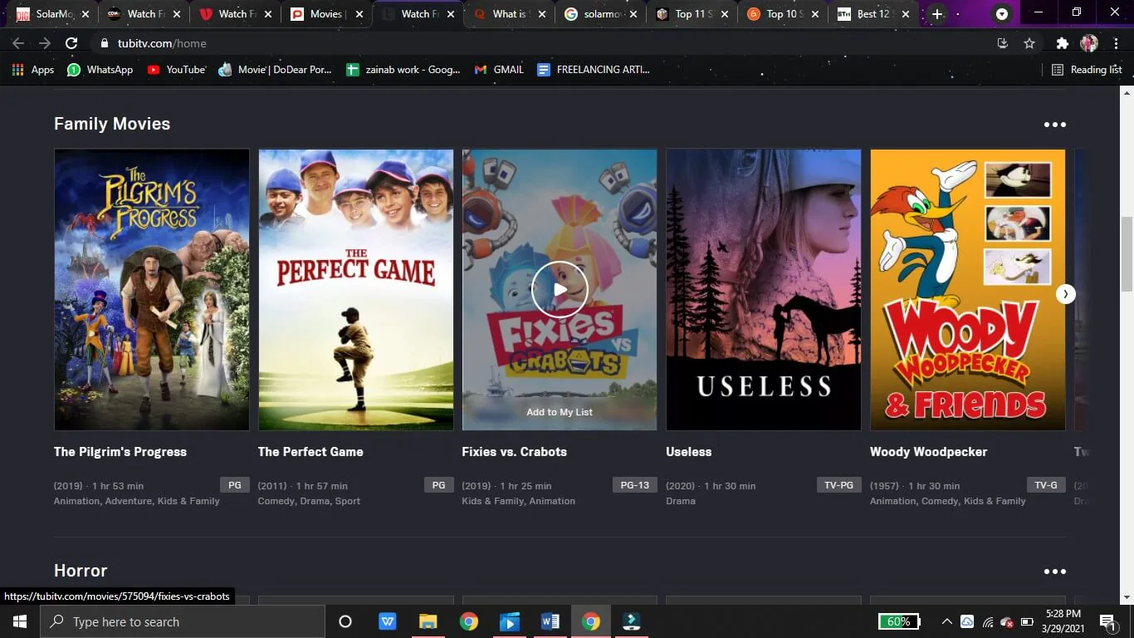The image size is (1134, 638).
Task: Click the TV-G rating badge
Action: (1045, 485)
